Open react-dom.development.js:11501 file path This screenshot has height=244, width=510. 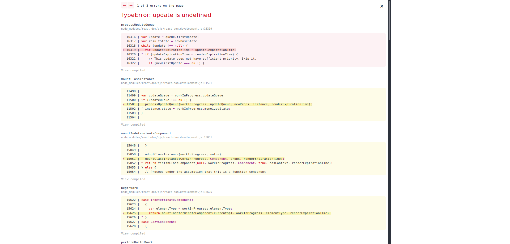pyautogui.click(x=167, y=83)
